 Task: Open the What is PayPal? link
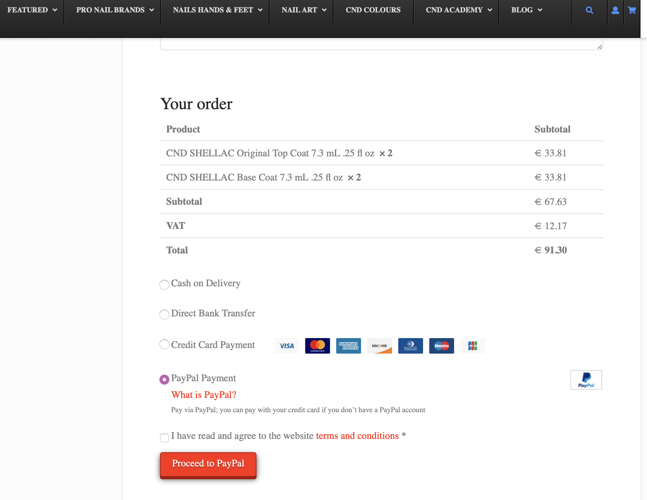pyautogui.click(x=203, y=395)
